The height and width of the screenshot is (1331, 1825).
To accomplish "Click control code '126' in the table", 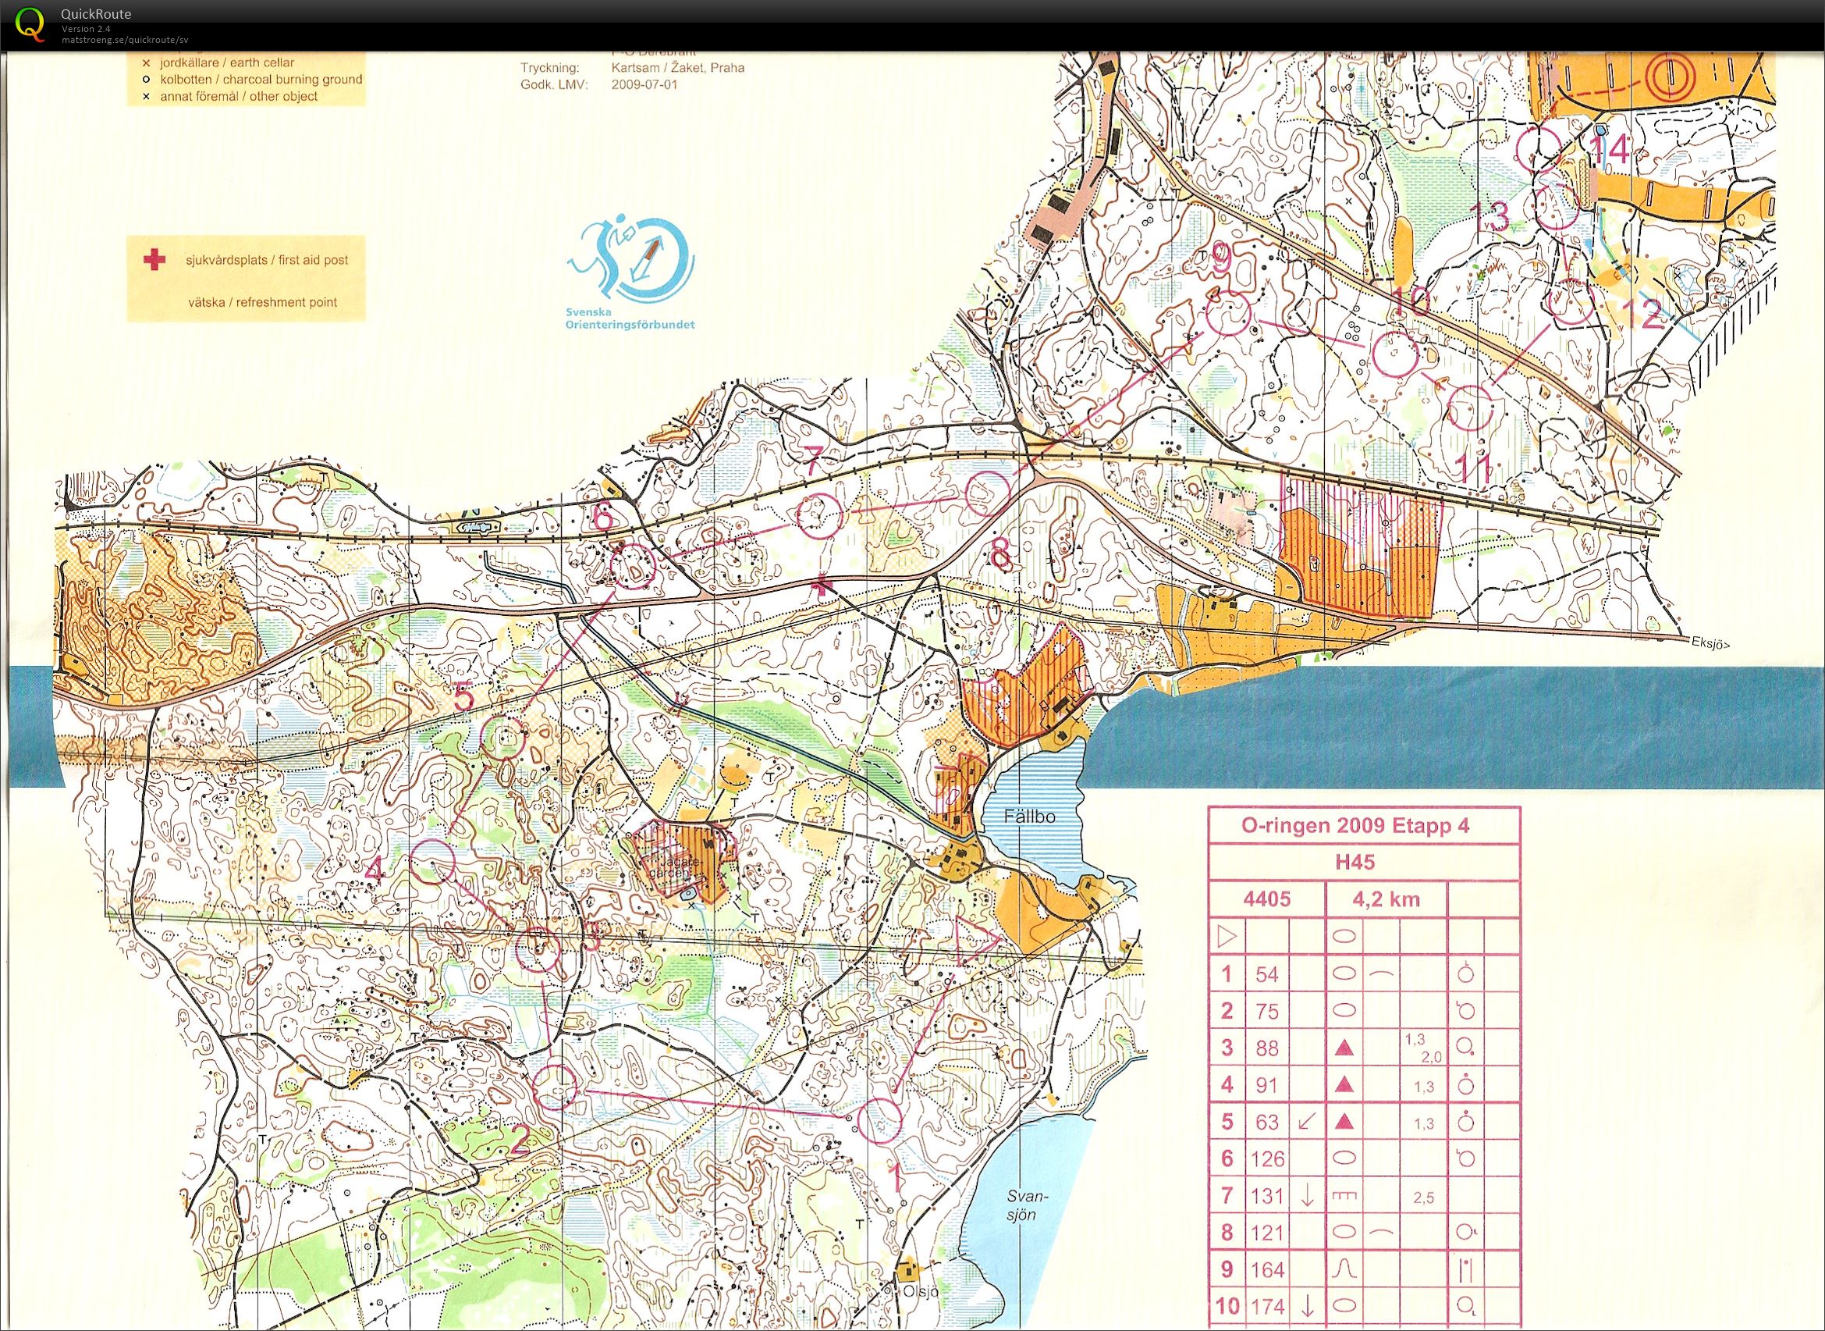I will click(1267, 1158).
